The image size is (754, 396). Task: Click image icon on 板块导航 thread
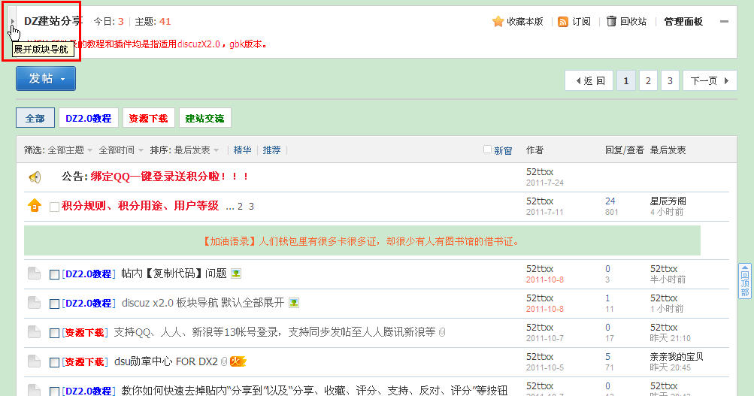pos(294,303)
